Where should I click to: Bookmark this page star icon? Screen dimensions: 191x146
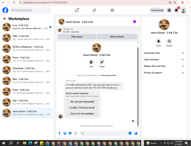175,2
